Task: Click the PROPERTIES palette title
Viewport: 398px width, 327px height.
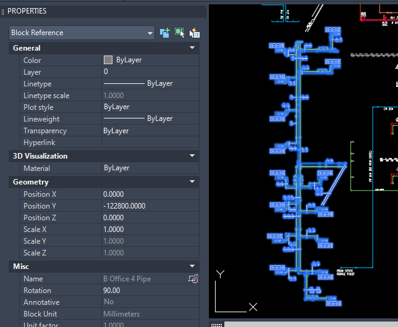Action: [27, 11]
